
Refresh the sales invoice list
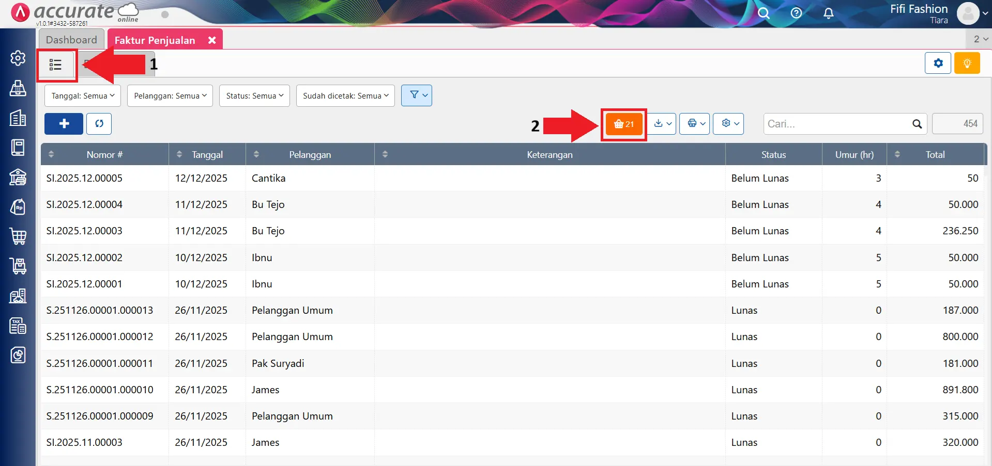tap(99, 124)
